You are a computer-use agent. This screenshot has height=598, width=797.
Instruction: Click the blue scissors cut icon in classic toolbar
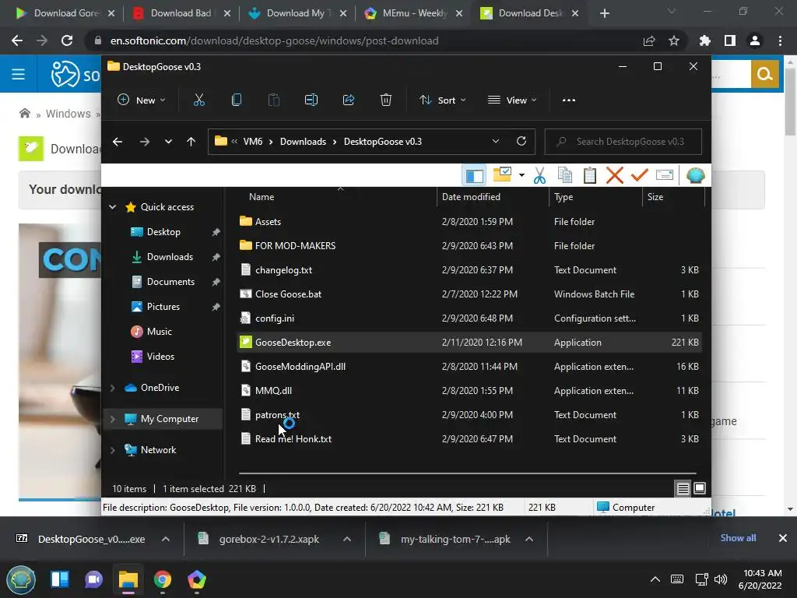[539, 175]
